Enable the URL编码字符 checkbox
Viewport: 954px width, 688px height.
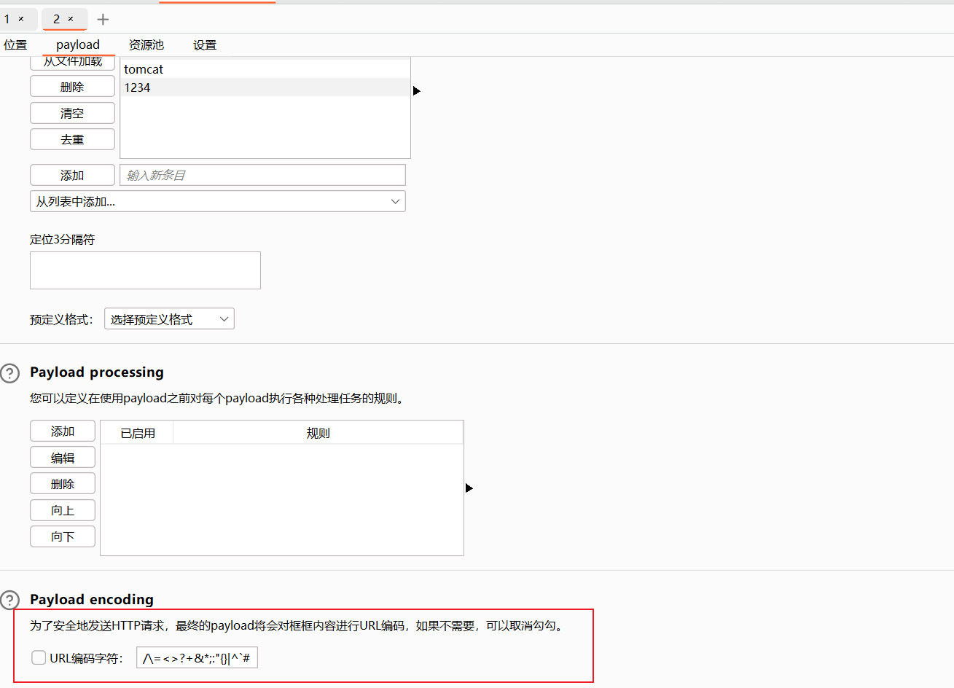39,658
